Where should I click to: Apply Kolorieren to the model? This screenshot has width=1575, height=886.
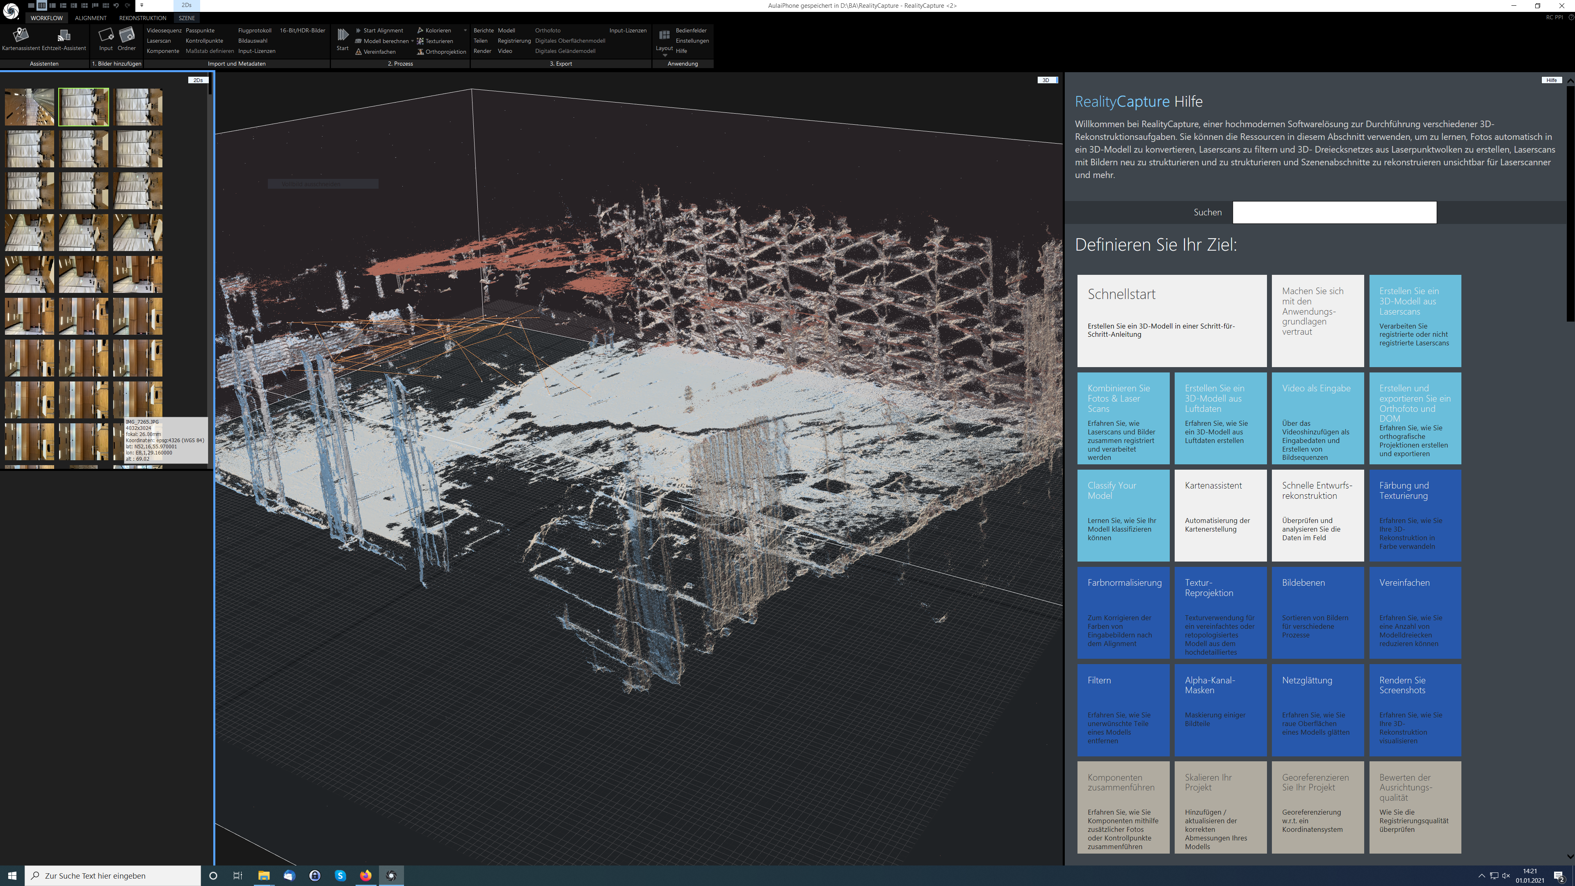434,31
